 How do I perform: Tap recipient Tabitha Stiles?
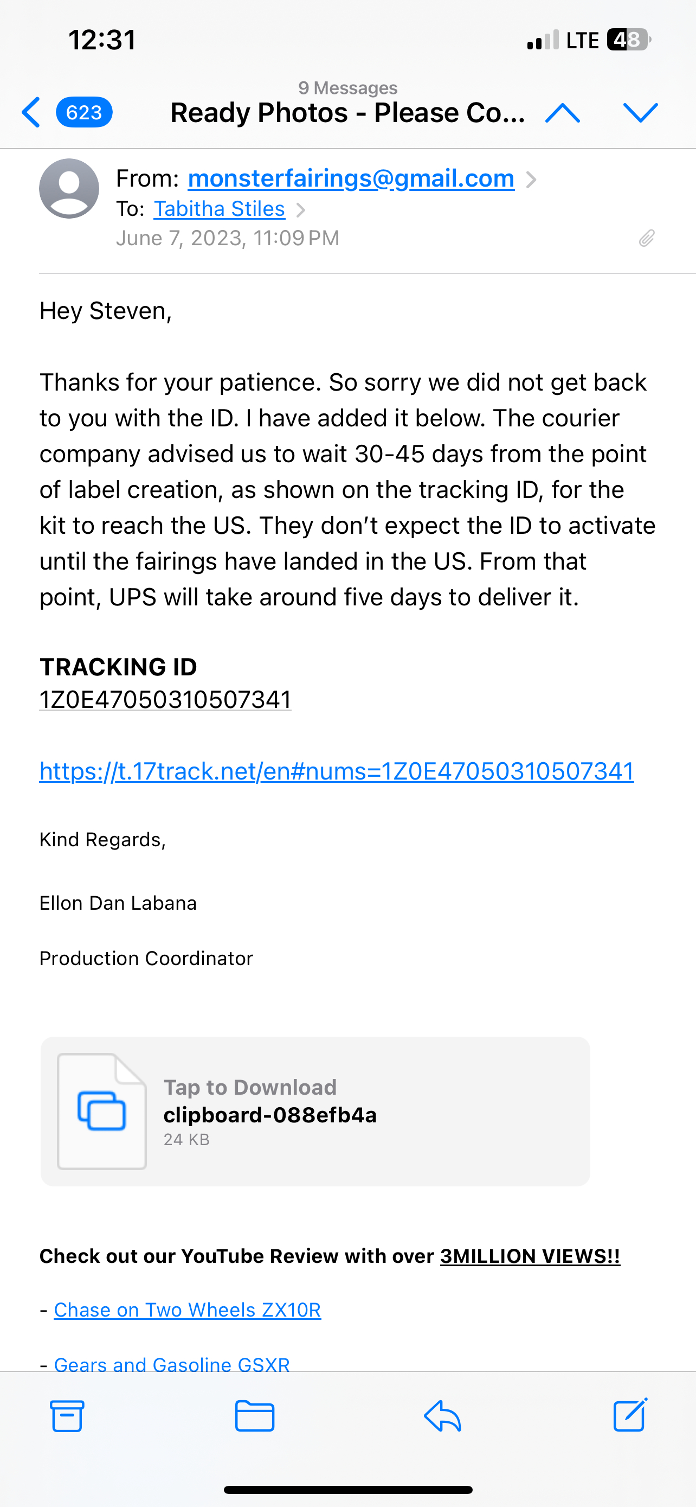click(x=219, y=209)
